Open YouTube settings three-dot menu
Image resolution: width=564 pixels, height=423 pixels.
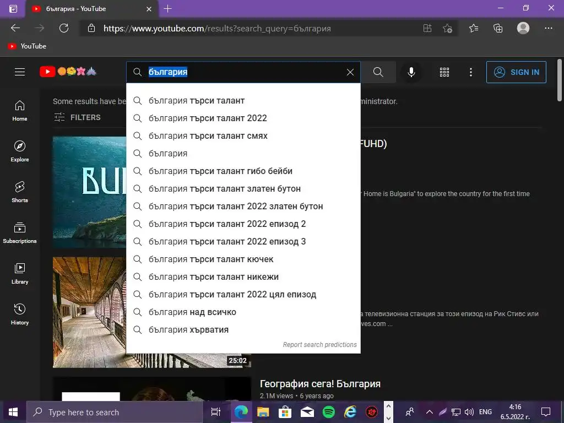(x=470, y=72)
